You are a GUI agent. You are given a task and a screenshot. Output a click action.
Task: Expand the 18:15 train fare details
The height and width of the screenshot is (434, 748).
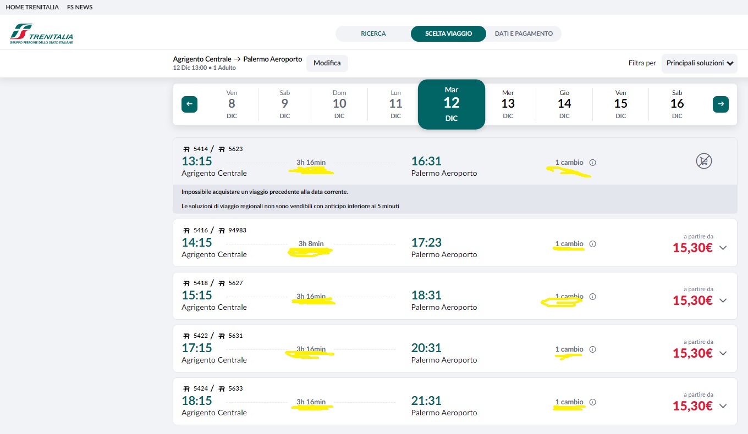tap(723, 406)
